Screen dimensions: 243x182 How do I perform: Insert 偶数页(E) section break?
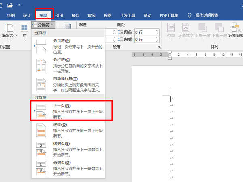(68, 149)
